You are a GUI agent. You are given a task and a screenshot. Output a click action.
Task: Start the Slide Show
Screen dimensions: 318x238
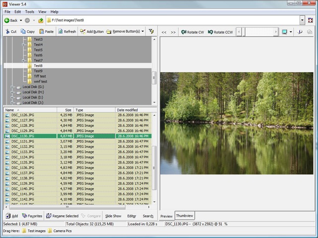coord(113,216)
